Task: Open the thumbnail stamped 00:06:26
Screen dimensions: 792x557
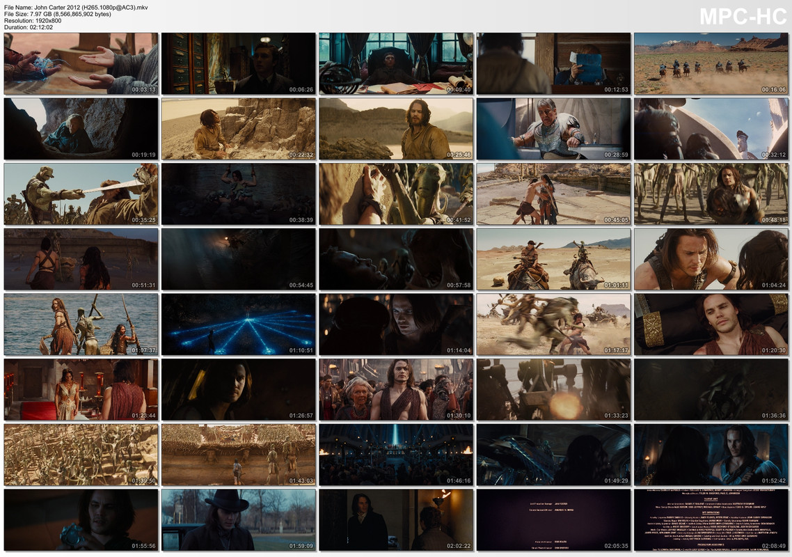Action: click(239, 63)
